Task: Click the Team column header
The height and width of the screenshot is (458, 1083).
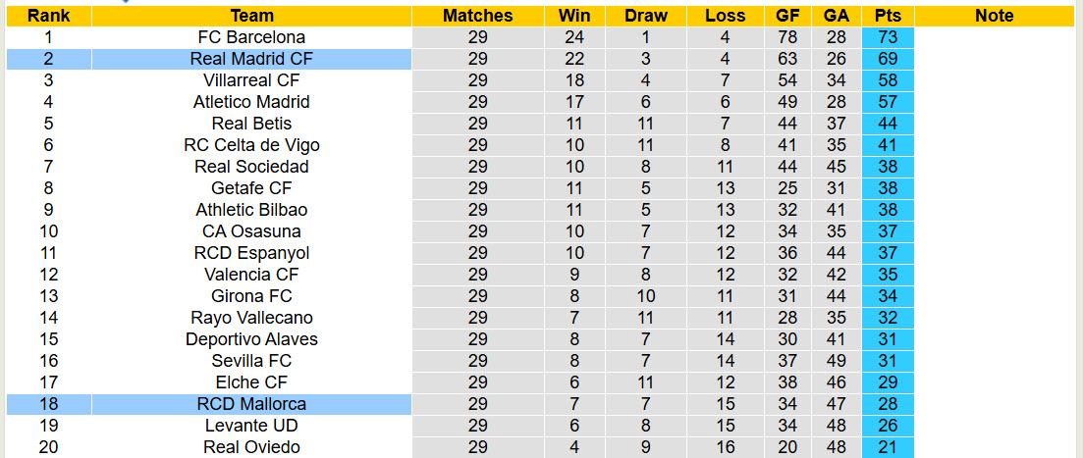Action: coord(251,16)
